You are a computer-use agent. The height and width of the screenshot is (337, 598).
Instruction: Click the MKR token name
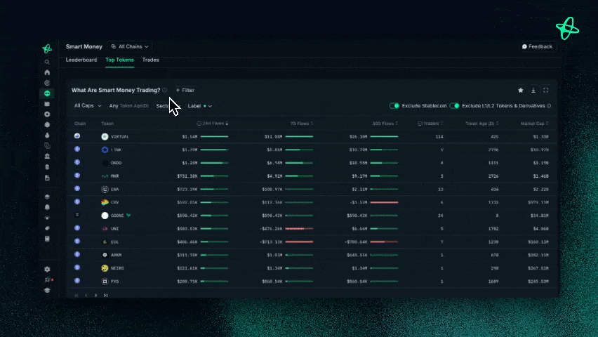[115, 176]
